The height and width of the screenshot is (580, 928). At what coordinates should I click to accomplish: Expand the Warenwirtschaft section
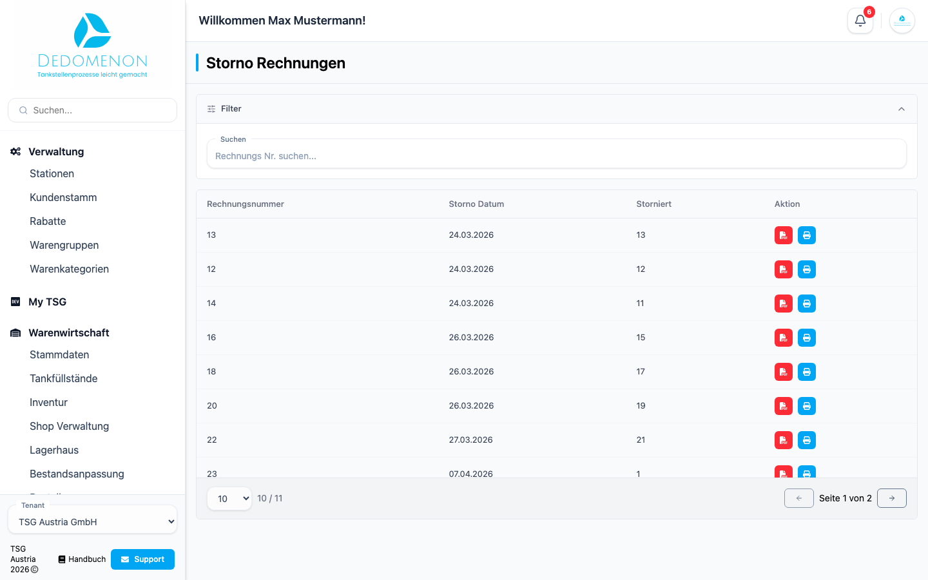click(x=69, y=333)
